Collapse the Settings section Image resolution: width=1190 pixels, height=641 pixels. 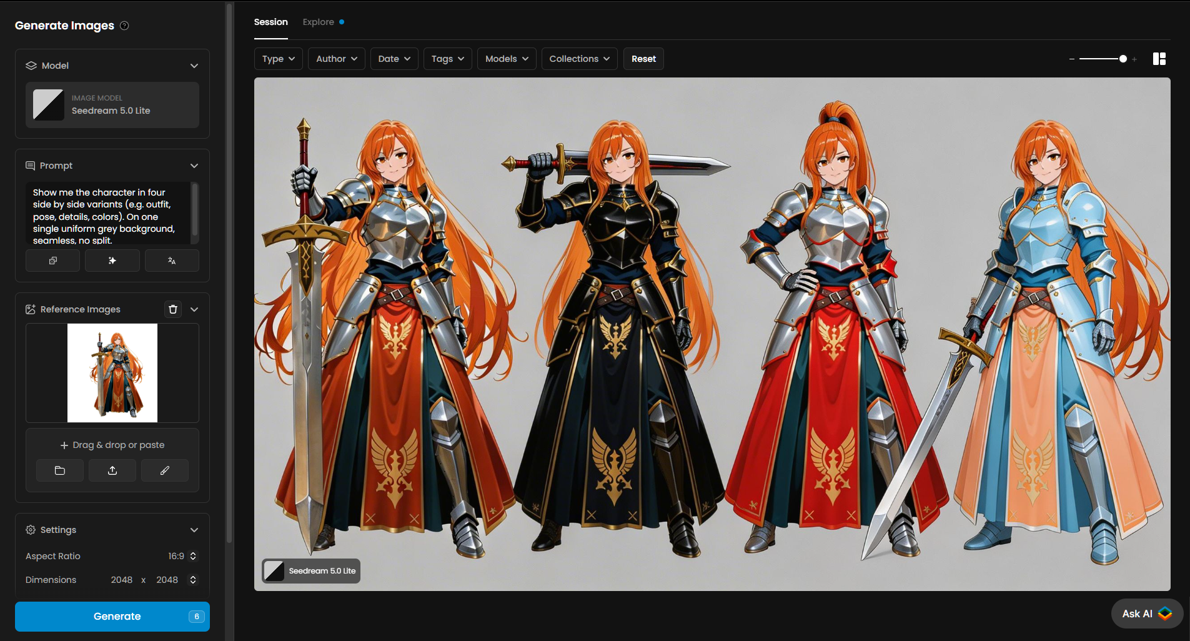[194, 530]
